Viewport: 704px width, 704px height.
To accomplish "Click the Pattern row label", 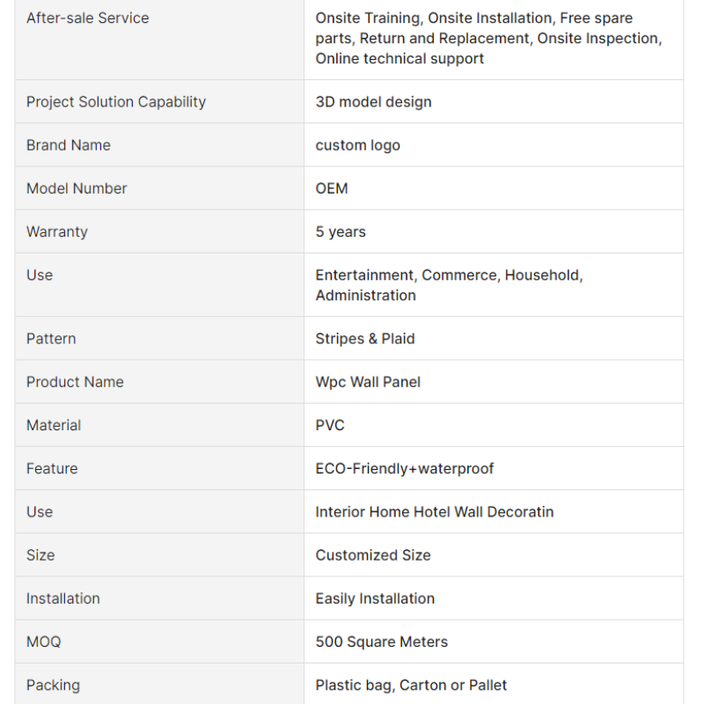I will coord(51,339).
